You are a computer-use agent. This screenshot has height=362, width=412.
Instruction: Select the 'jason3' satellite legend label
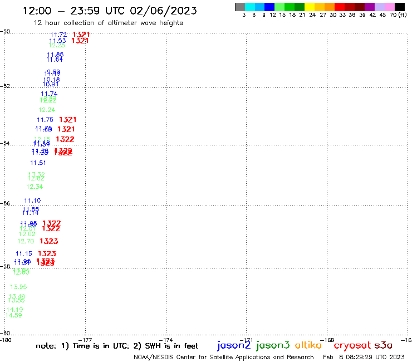coord(273,345)
